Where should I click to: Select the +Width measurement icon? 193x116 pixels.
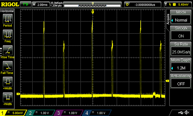tap(8, 82)
